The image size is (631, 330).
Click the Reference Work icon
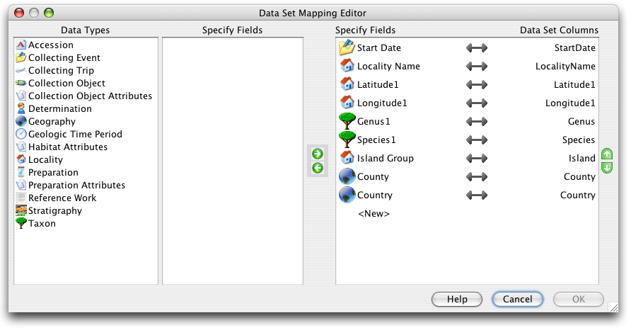(x=21, y=198)
